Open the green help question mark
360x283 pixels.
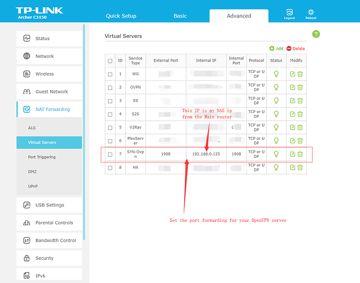tap(316, 34)
